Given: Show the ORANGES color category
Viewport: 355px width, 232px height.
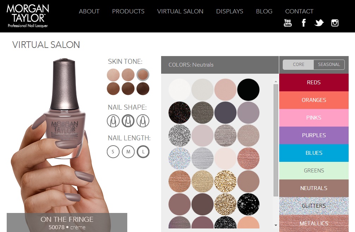Looking at the screenshot, I should tap(314, 100).
